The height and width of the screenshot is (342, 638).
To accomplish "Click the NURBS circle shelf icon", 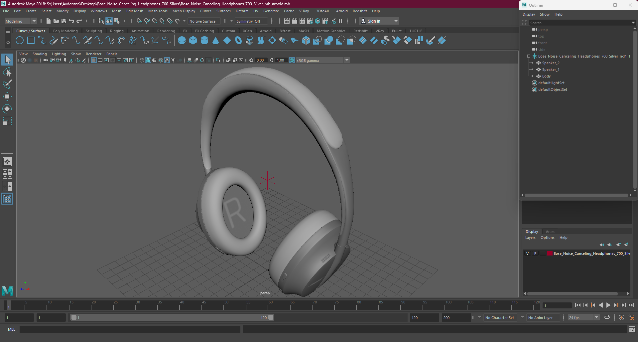I will click(x=20, y=41).
